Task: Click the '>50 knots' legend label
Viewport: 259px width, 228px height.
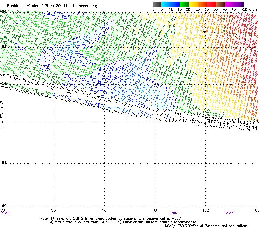Action: click(x=249, y=9)
